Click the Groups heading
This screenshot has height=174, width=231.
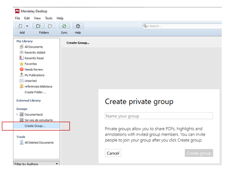click(22, 109)
